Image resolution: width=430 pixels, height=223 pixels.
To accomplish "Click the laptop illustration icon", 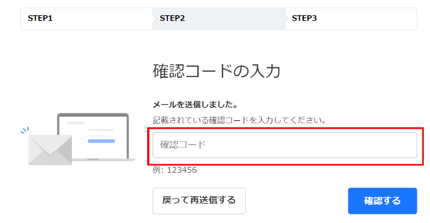I will [x=96, y=137].
